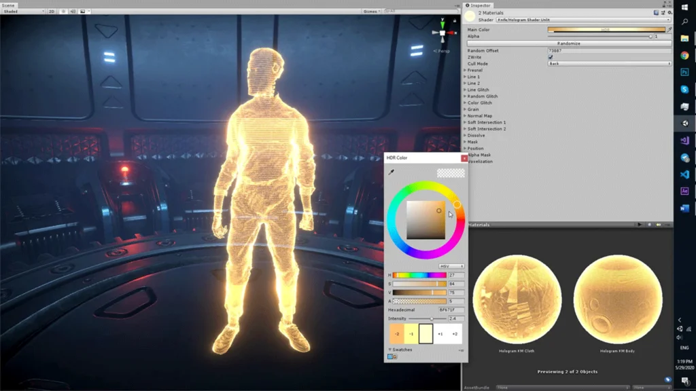
Task: Expand the Soft Intersection 1 section
Action: point(485,122)
